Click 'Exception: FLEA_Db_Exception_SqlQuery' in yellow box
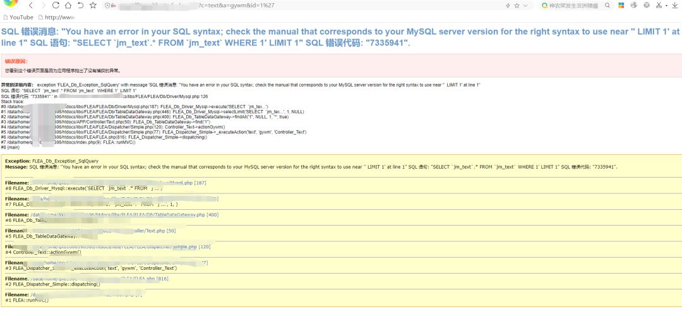The width and height of the screenshot is (682, 321). [52, 161]
